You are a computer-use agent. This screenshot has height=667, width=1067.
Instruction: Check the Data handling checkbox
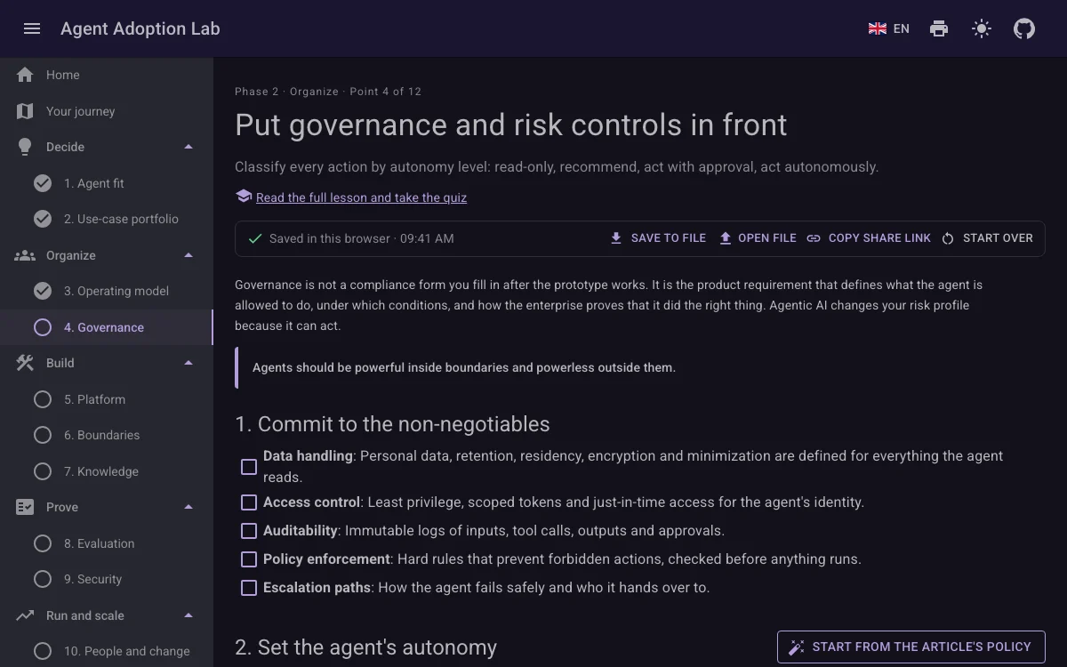(249, 466)
